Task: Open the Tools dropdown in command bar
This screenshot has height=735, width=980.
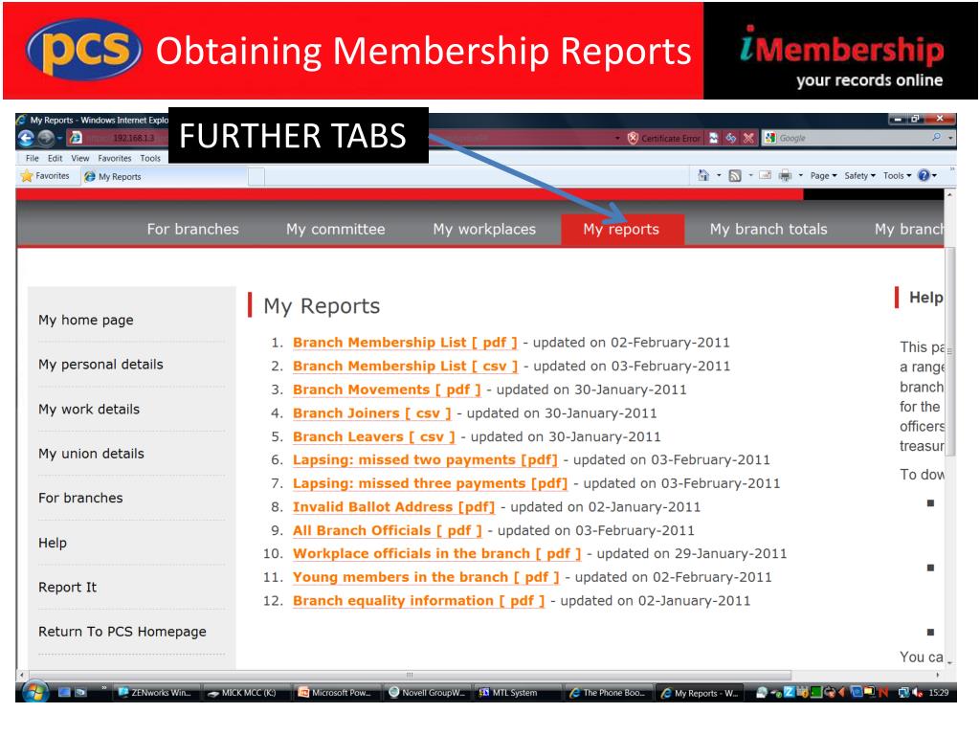Action: point(897,176)
